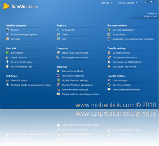Image resolution: width=159 pixels, height=146 pixels.
Task: Click the Hard disk Defragment icon
Action: [7, 53]
